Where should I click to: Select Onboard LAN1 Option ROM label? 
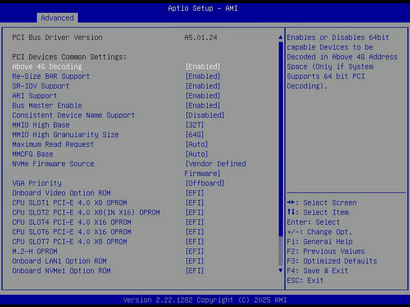[59, 261]
